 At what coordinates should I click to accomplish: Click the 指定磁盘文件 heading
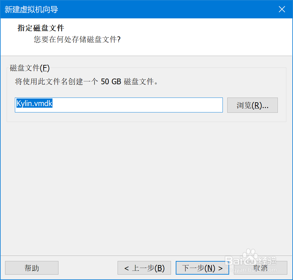(41, 28)
